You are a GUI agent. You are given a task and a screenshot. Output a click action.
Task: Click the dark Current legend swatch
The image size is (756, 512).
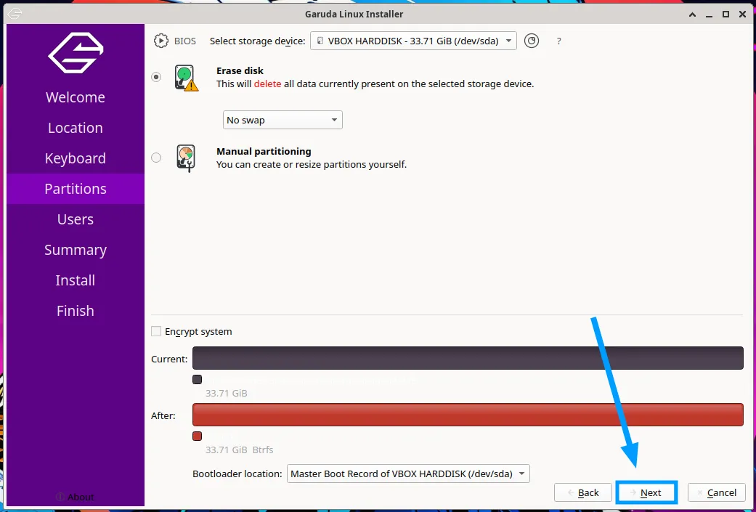pyautogui.click(x=198, y=379)
